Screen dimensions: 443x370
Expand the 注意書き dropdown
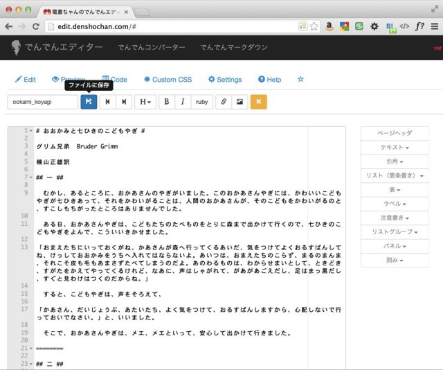395,218
